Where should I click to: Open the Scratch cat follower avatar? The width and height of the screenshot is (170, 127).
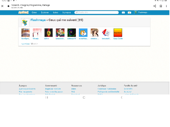pyautogui.click(x=83, y=33)
